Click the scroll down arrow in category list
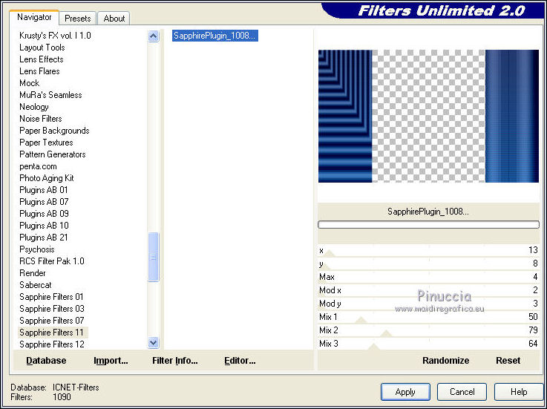 pyautogui.click(x=154, y=343)
